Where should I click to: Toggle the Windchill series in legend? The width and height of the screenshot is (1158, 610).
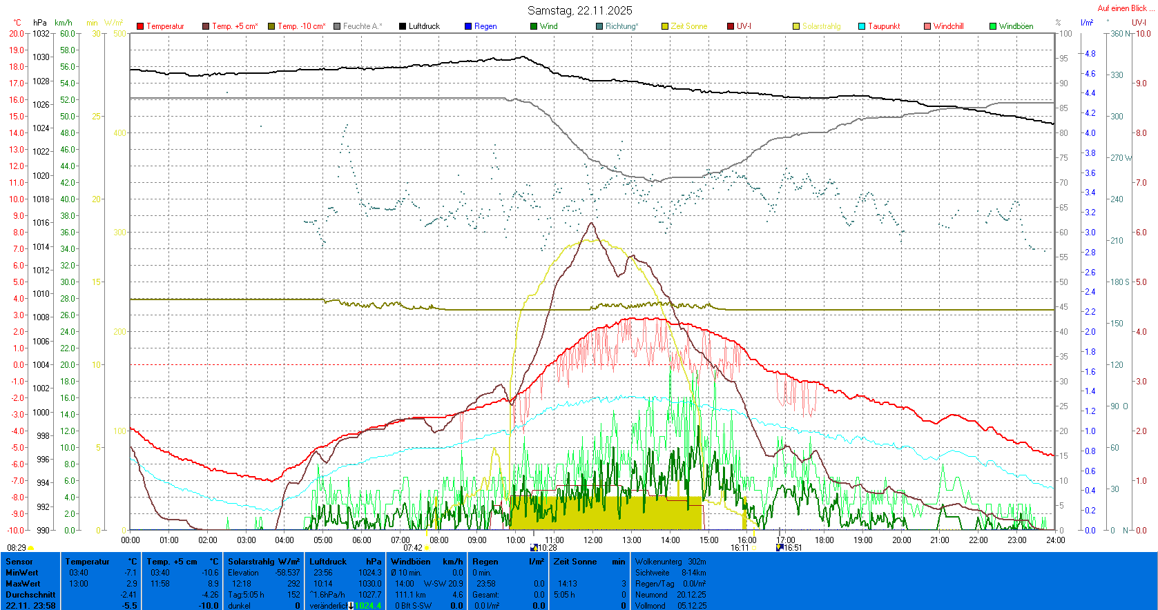tap(948, 26)
